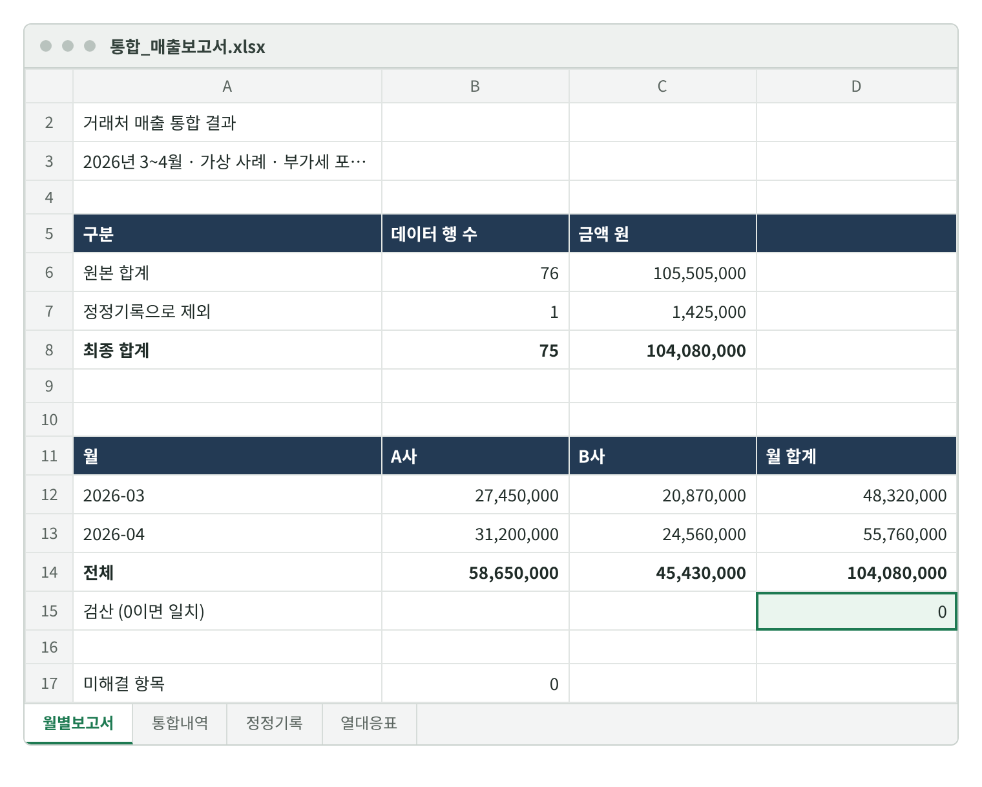Select the '정정기록으로 제외' cell
This screenshot has height=787, width=982.
coord(227,311)
